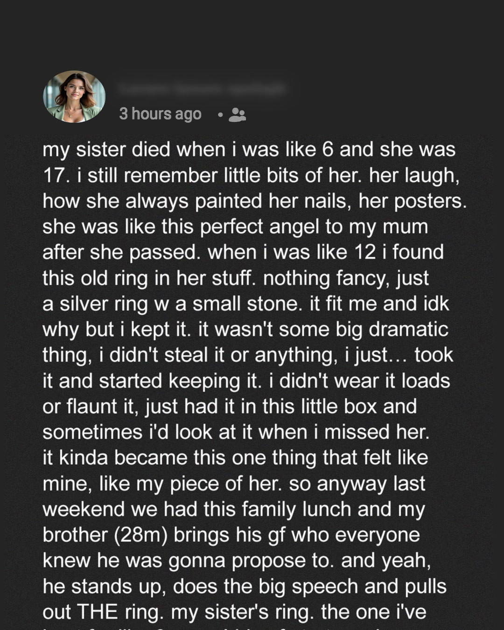This screenshot has width=504, height=630.
Task: Click the line starting 'after she passed.'
Action: coord(120,252)
